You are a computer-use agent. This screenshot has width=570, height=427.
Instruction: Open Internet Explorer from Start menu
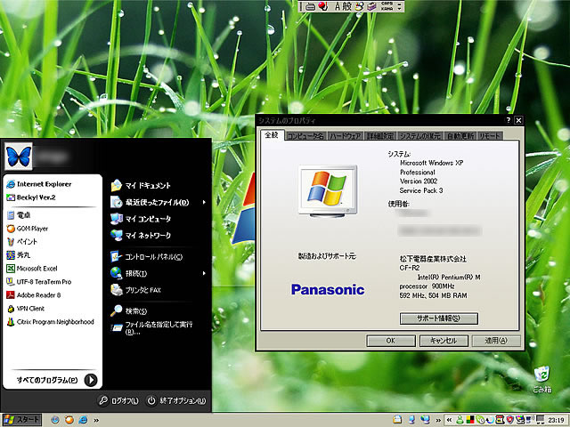[39, 184]
